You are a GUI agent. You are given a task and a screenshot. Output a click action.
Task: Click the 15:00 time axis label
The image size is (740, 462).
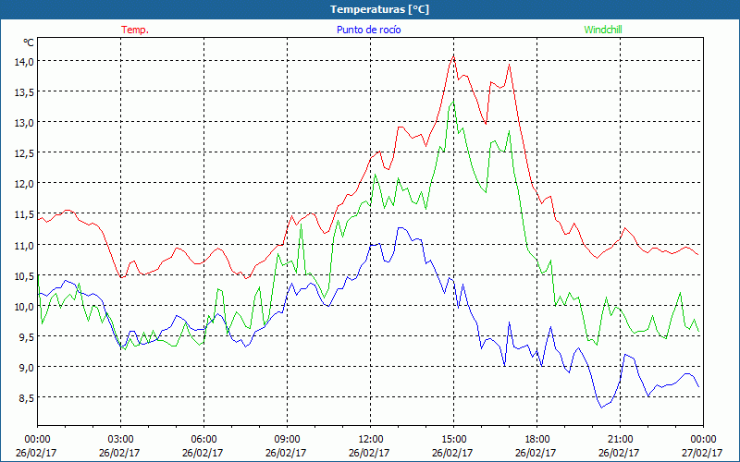point(453,440)
